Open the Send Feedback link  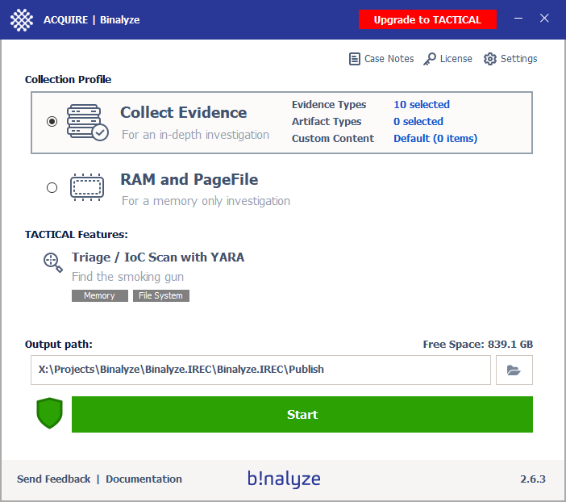pyautogui.click(x=53, y=479)
